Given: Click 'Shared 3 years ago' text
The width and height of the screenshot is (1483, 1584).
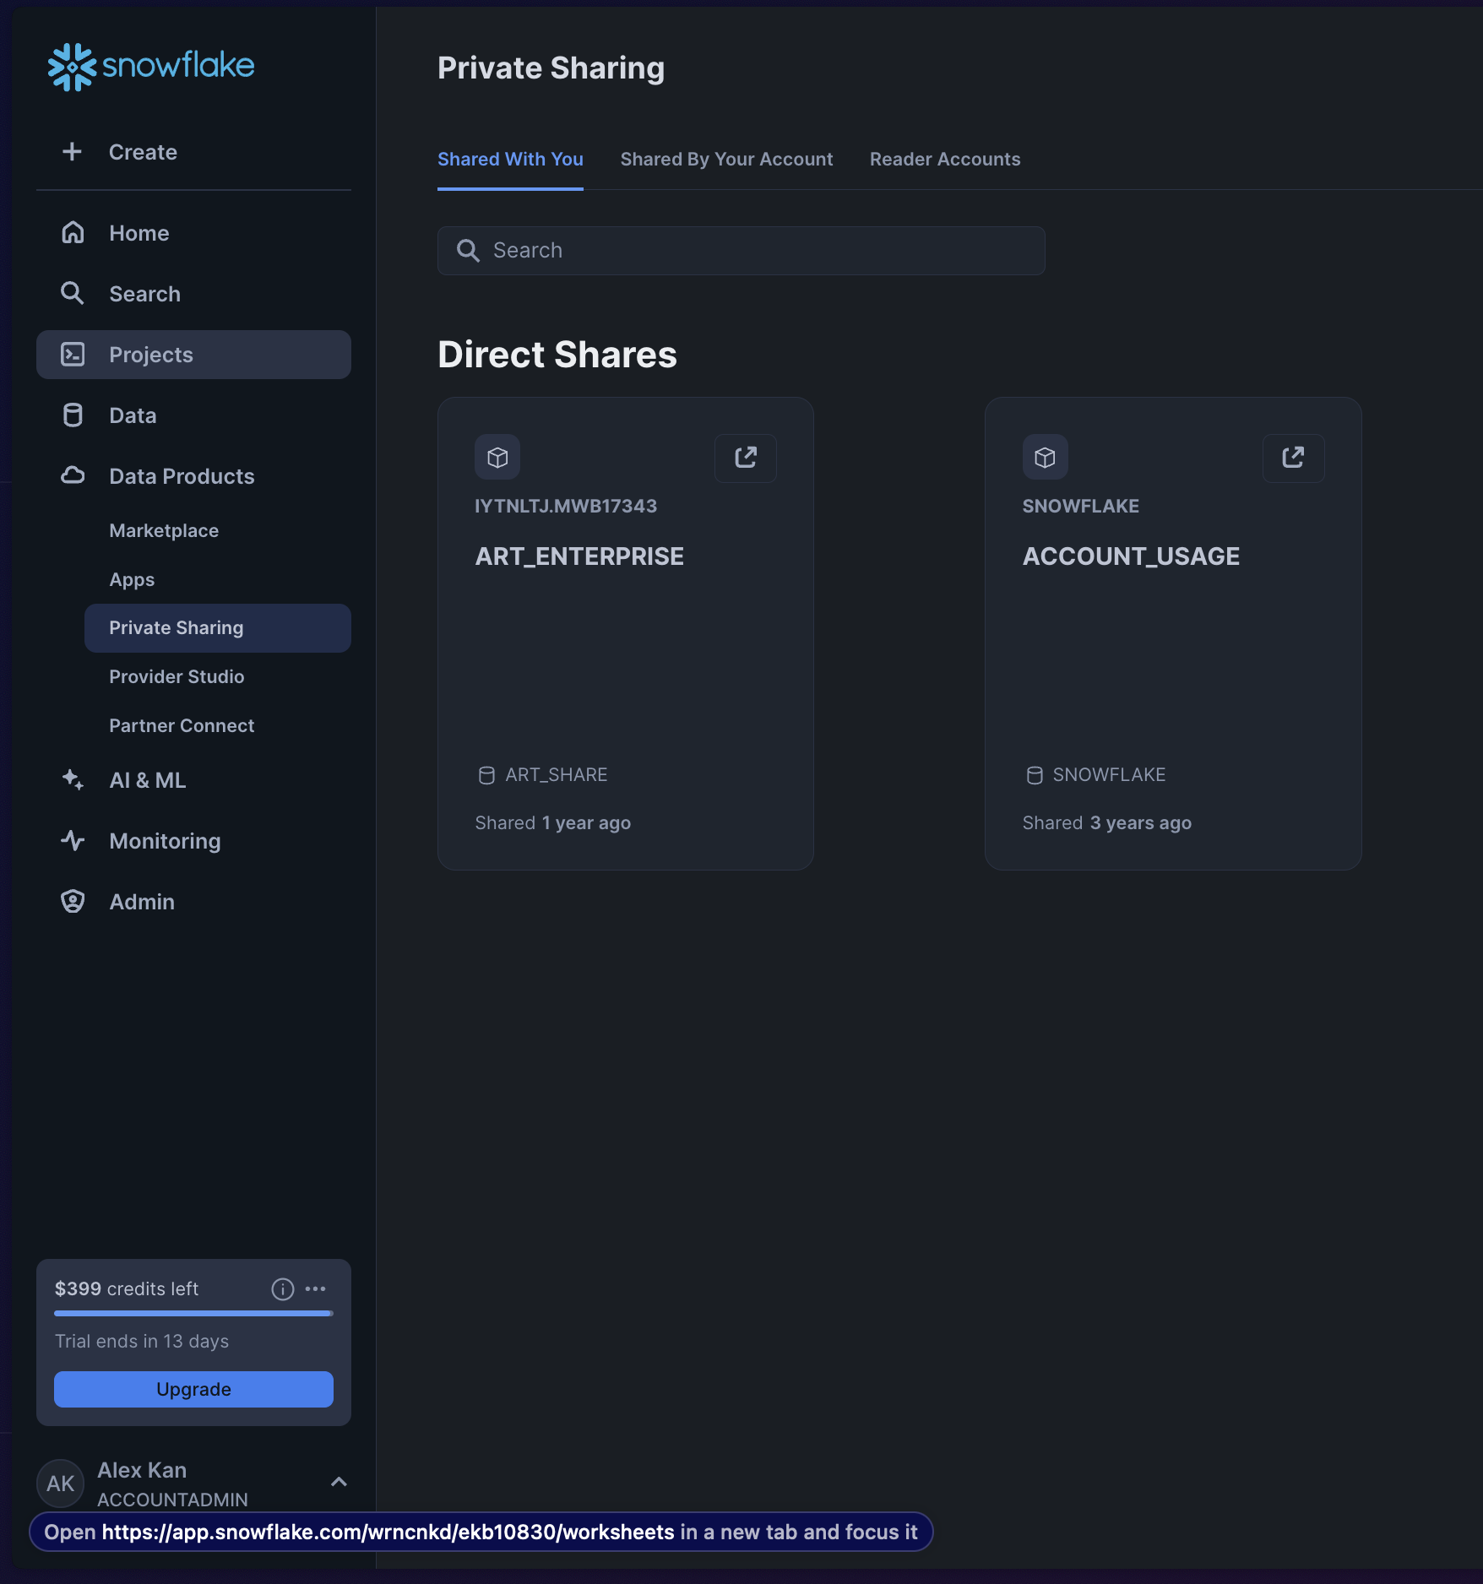Looking at the screenshot, I should click(1107, 823).
